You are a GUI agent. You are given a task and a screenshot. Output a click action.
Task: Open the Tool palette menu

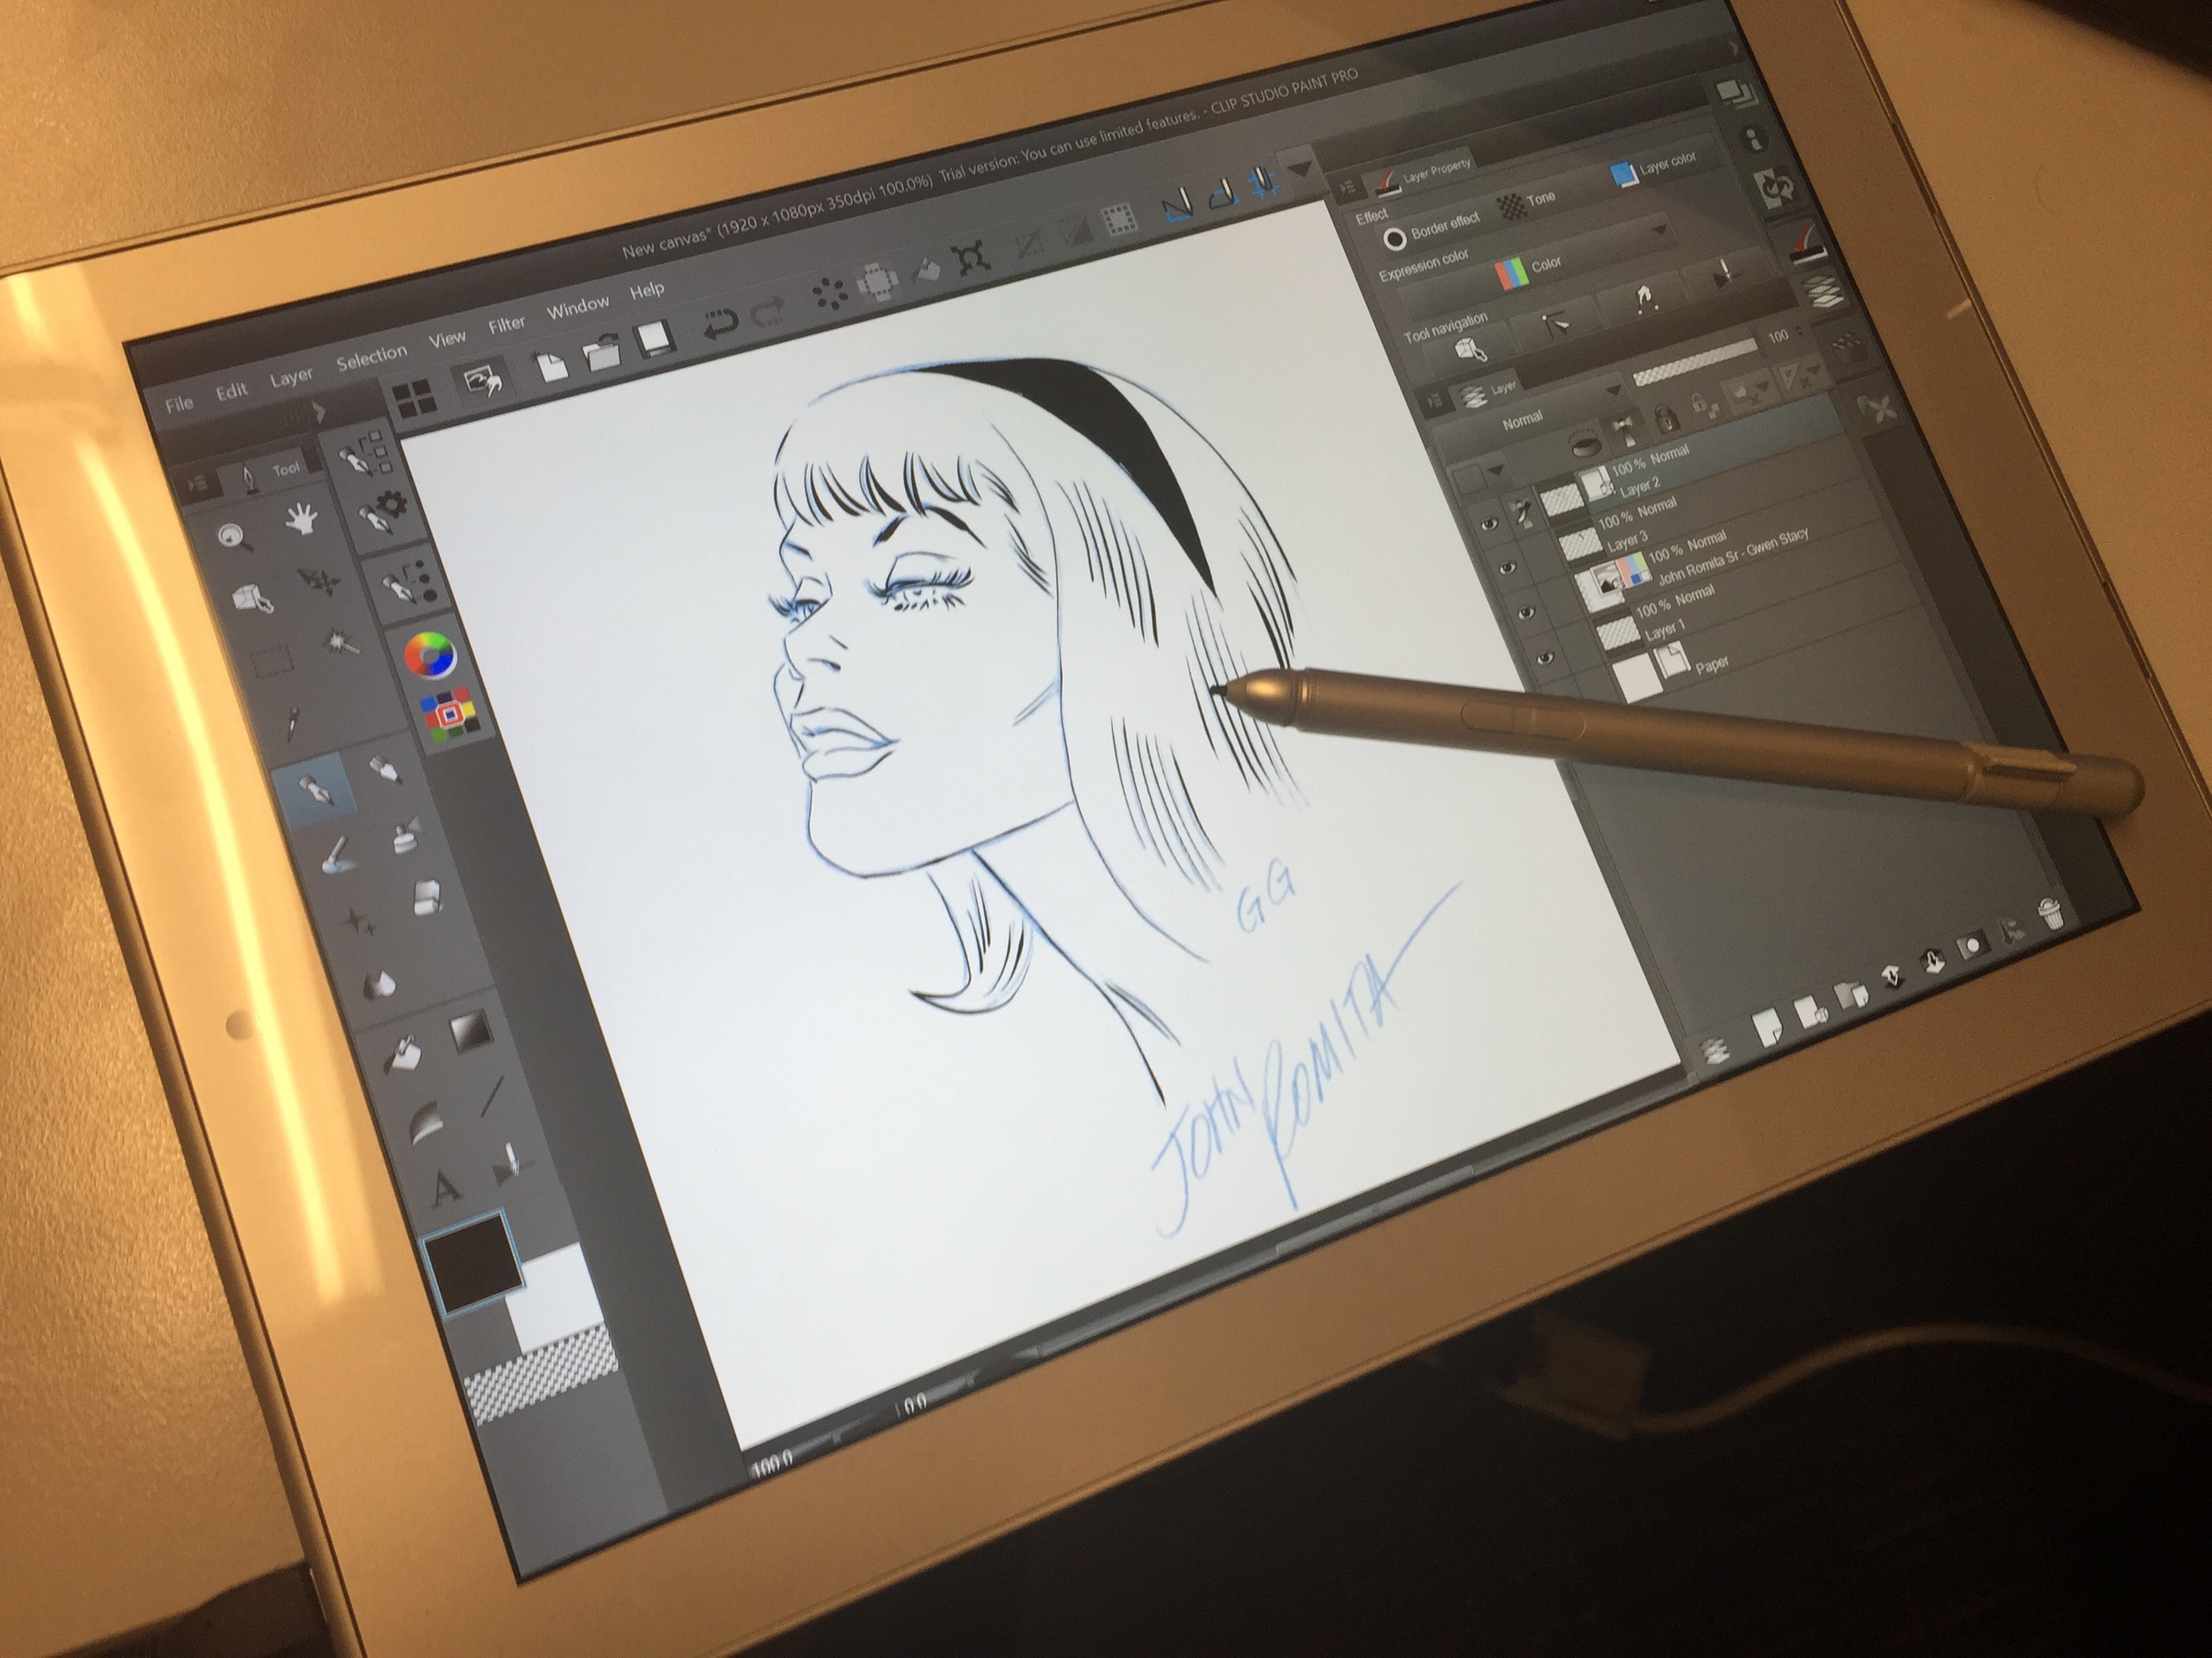[x=199, y=484]
